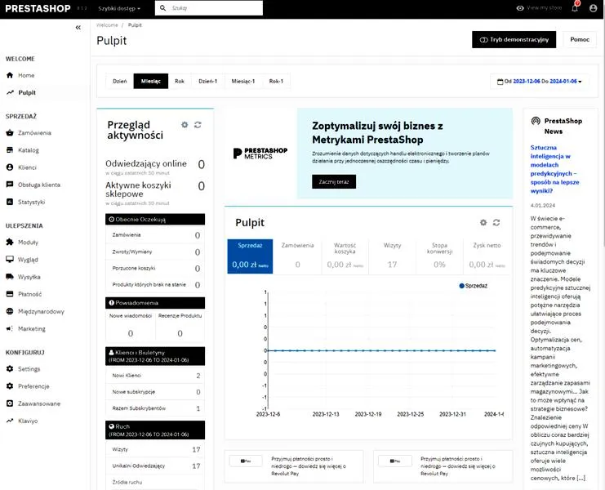
Task: Switch to the Rok period tab
Action: 180,81
